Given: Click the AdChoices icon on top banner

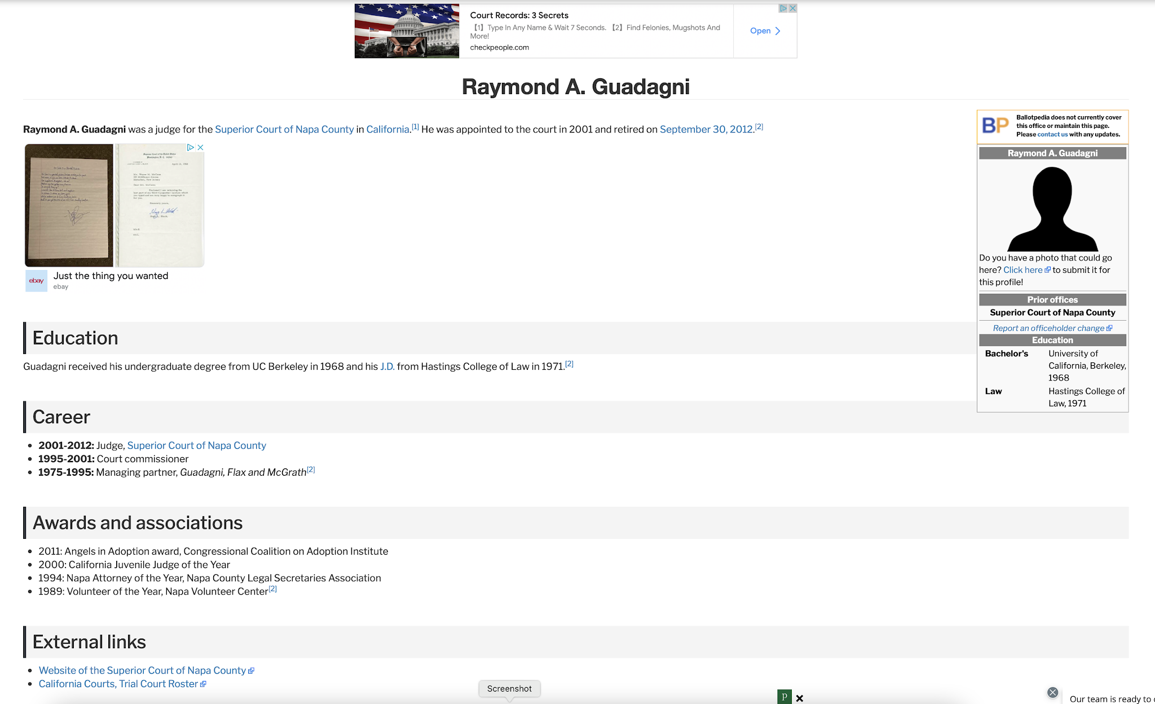Looking at the screenshot, I should coord(783,8).
